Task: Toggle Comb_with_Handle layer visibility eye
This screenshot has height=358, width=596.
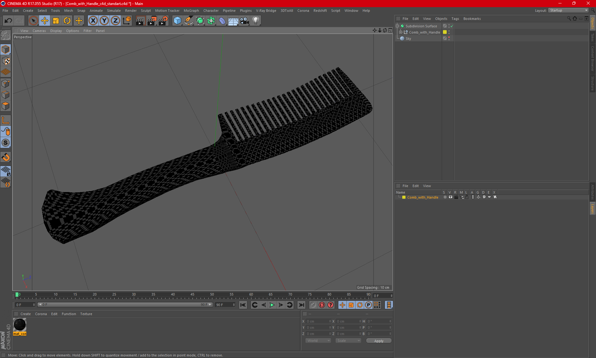Action: [x=450, y=197]
